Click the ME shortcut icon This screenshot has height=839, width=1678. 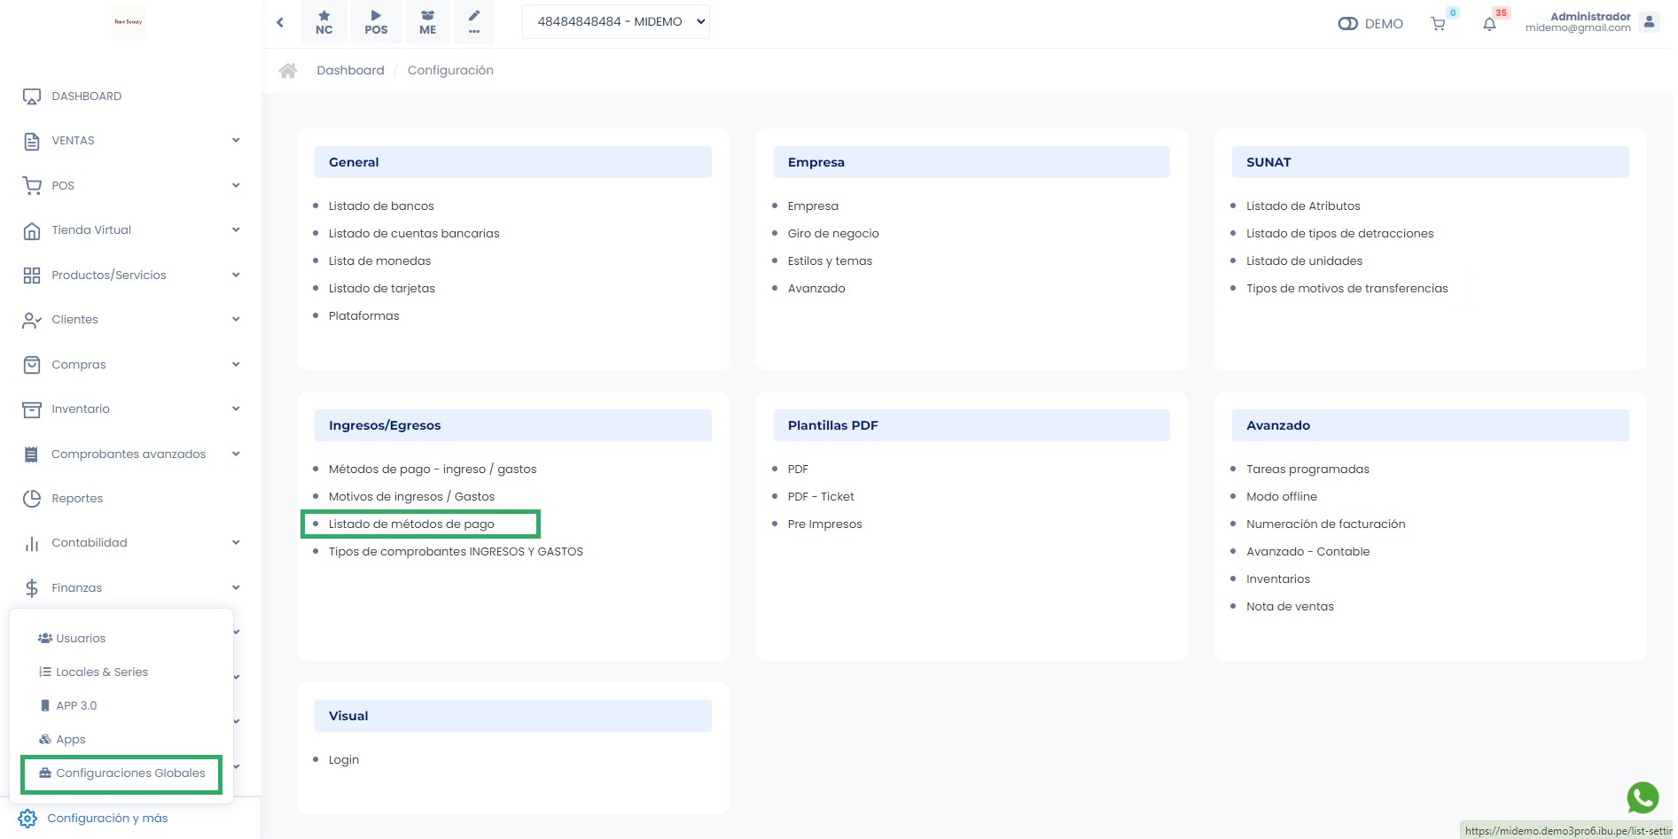(x=427, y=22)
